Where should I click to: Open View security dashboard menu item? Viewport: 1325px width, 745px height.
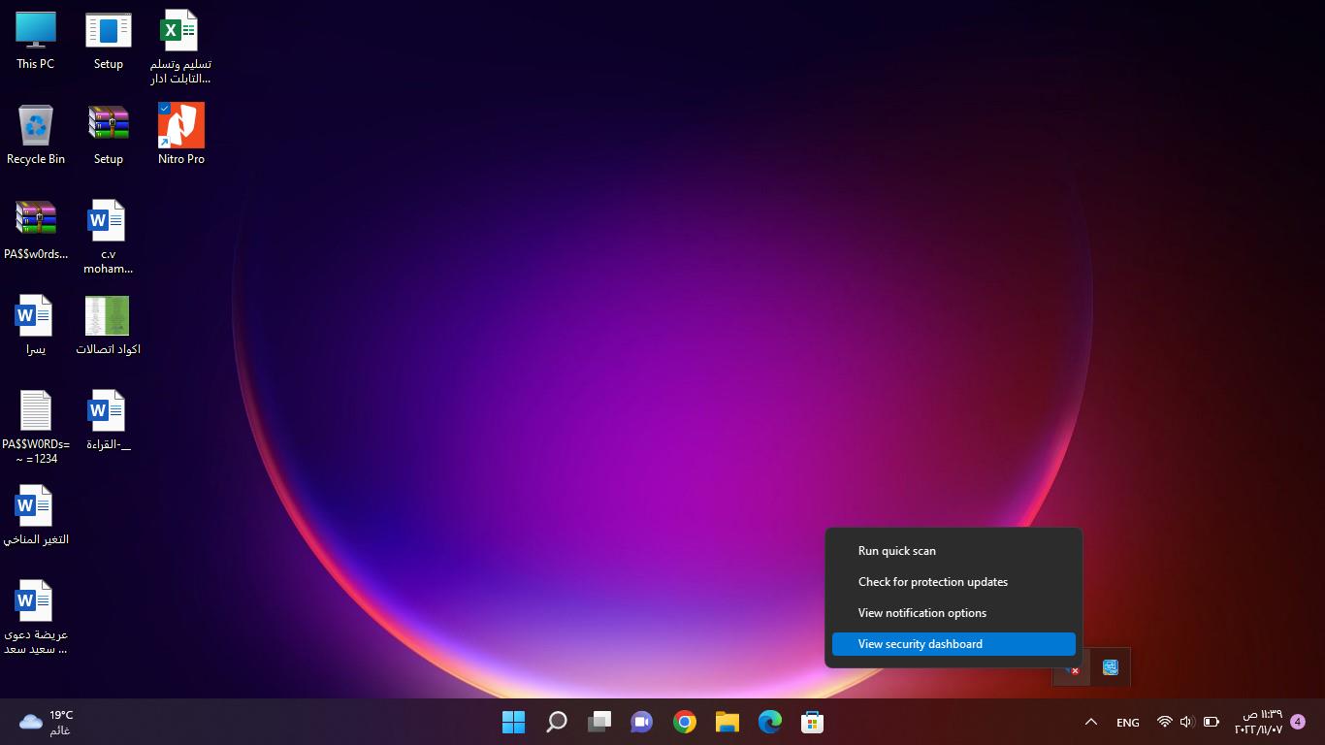pyautogui.click(x=920, y=644)
